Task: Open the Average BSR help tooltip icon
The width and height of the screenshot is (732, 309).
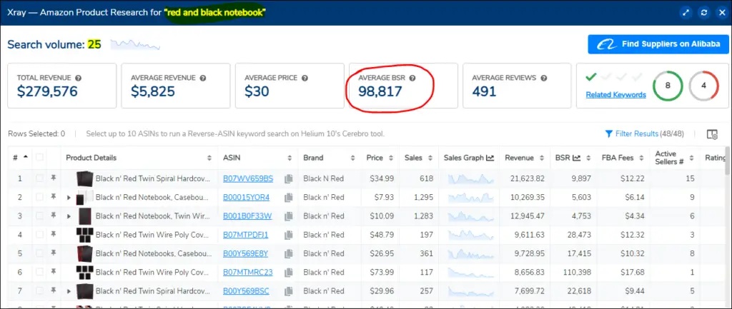Action: [x=412, y=78]
